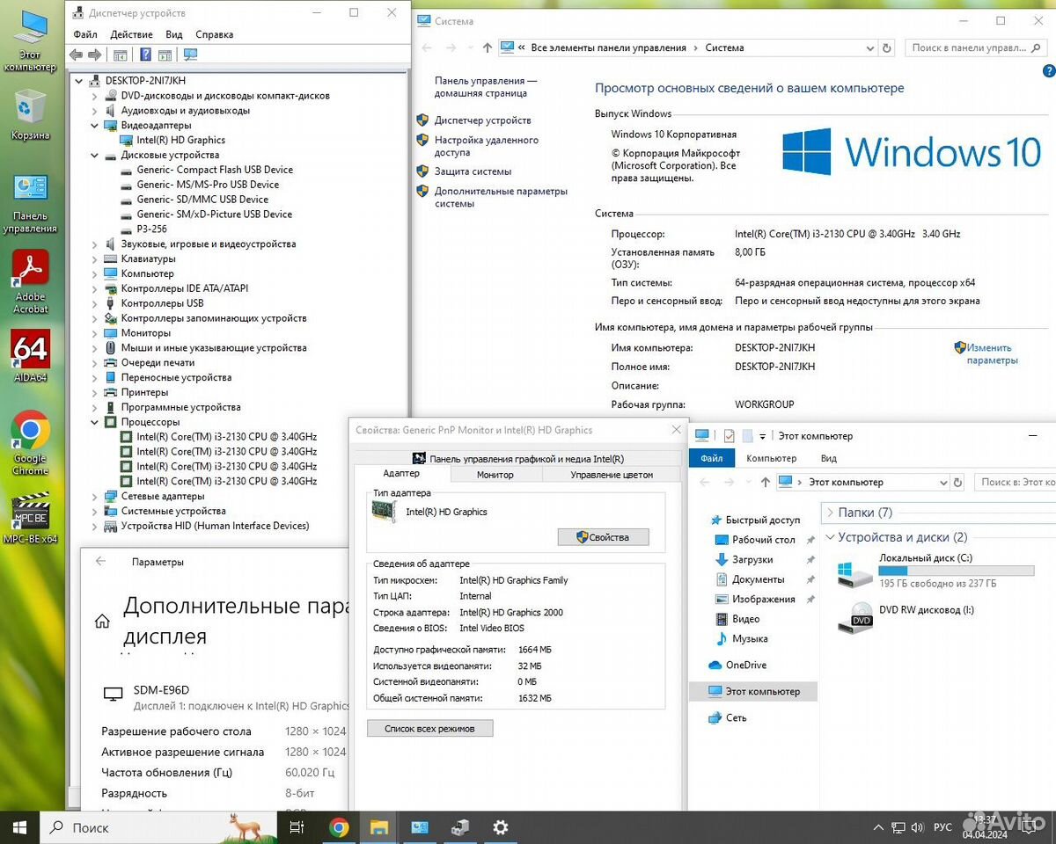
Task: Click РУС language indicator in system tray
Action: click(942, 827)
